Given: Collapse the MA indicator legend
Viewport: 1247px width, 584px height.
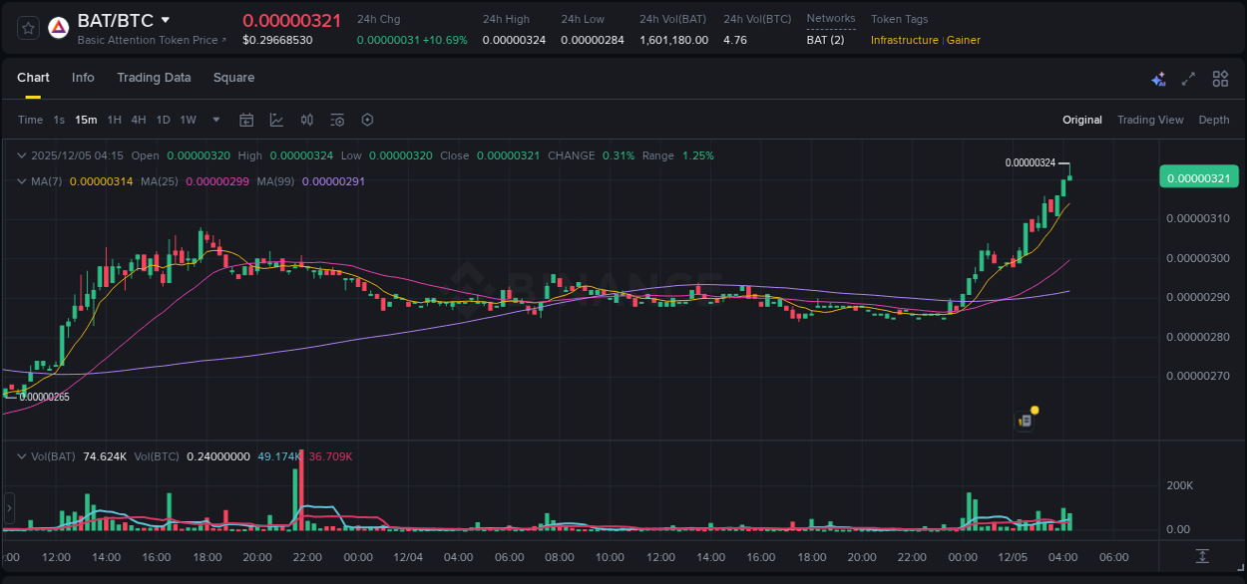Looking at the screenshot, I should tap(22, 181).
